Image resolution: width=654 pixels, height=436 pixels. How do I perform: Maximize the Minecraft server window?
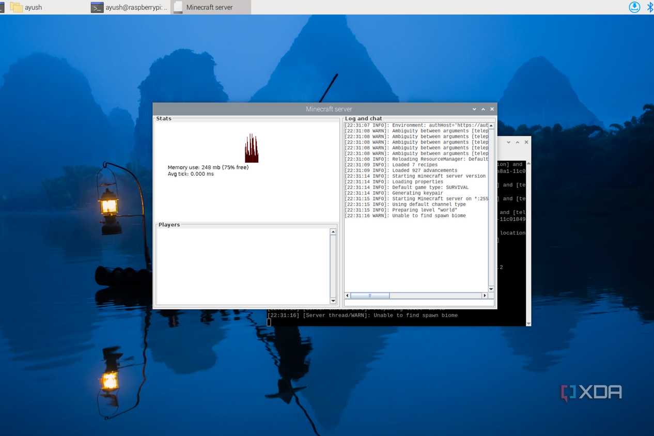(x=483, y=109)
